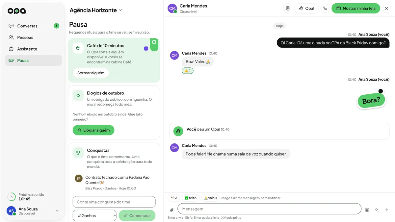React with the ✅ feito quick reaction
The image size is (395, 222).
tap(191, 198)
